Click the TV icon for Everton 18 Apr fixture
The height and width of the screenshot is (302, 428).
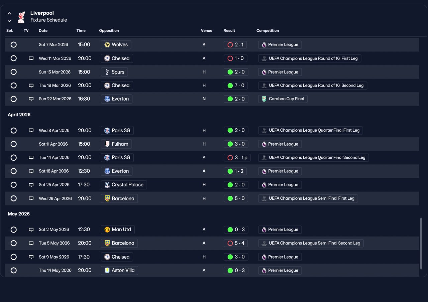[31, 171]
